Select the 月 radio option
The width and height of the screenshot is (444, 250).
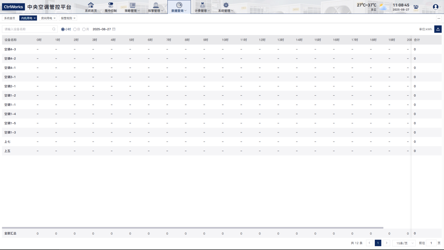[84, 30]
